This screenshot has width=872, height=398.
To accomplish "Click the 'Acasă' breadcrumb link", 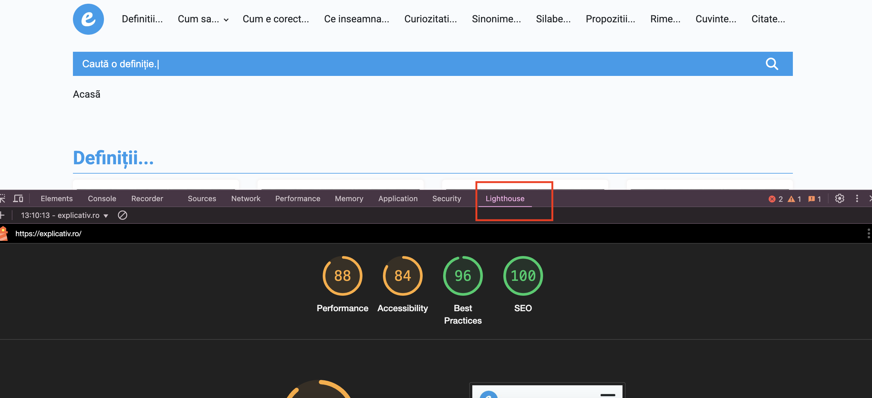I will [87, 94].
